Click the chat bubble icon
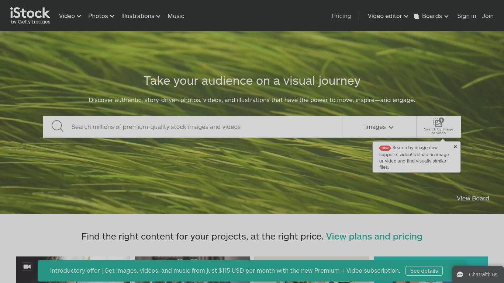The height and width of the screenshot is (283, 504). [460, 275]
